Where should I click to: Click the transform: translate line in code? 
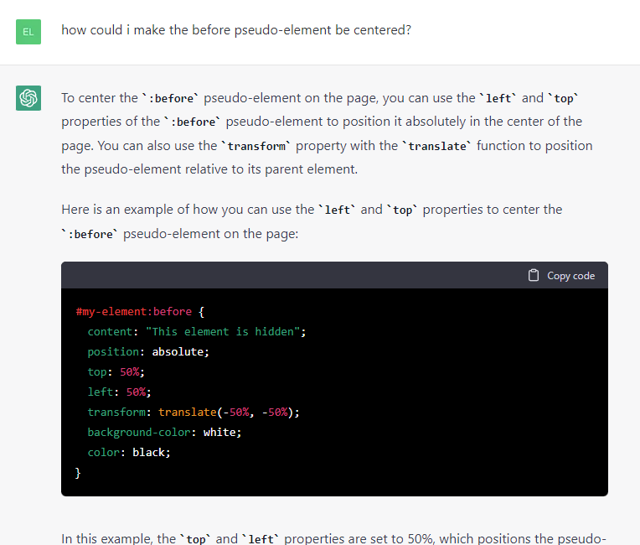tap(194, 412)
